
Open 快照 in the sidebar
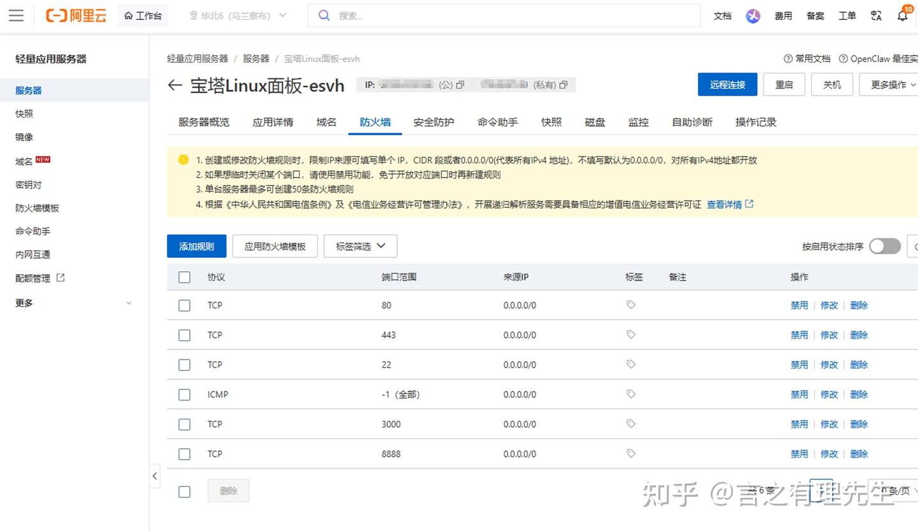pyautogui.click(x=24, y=113)
